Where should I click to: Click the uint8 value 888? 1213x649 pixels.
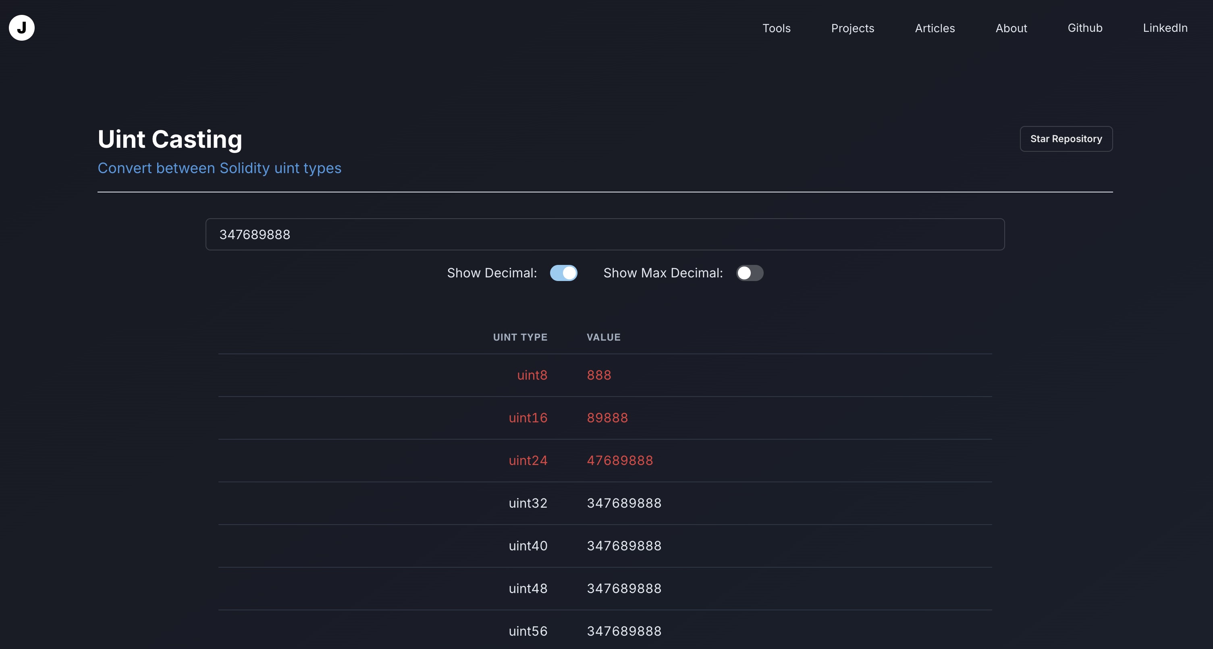point(598,375)
